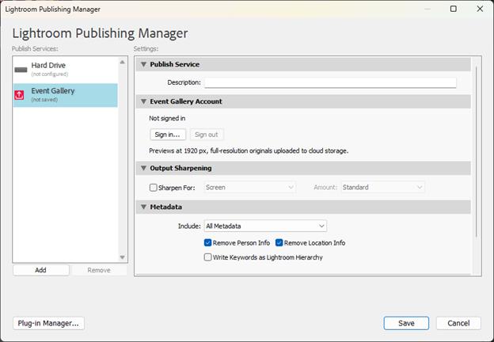This screenshot has height=342, width=494.
Task: Close the Publishing Manager window
Action: 480,9
